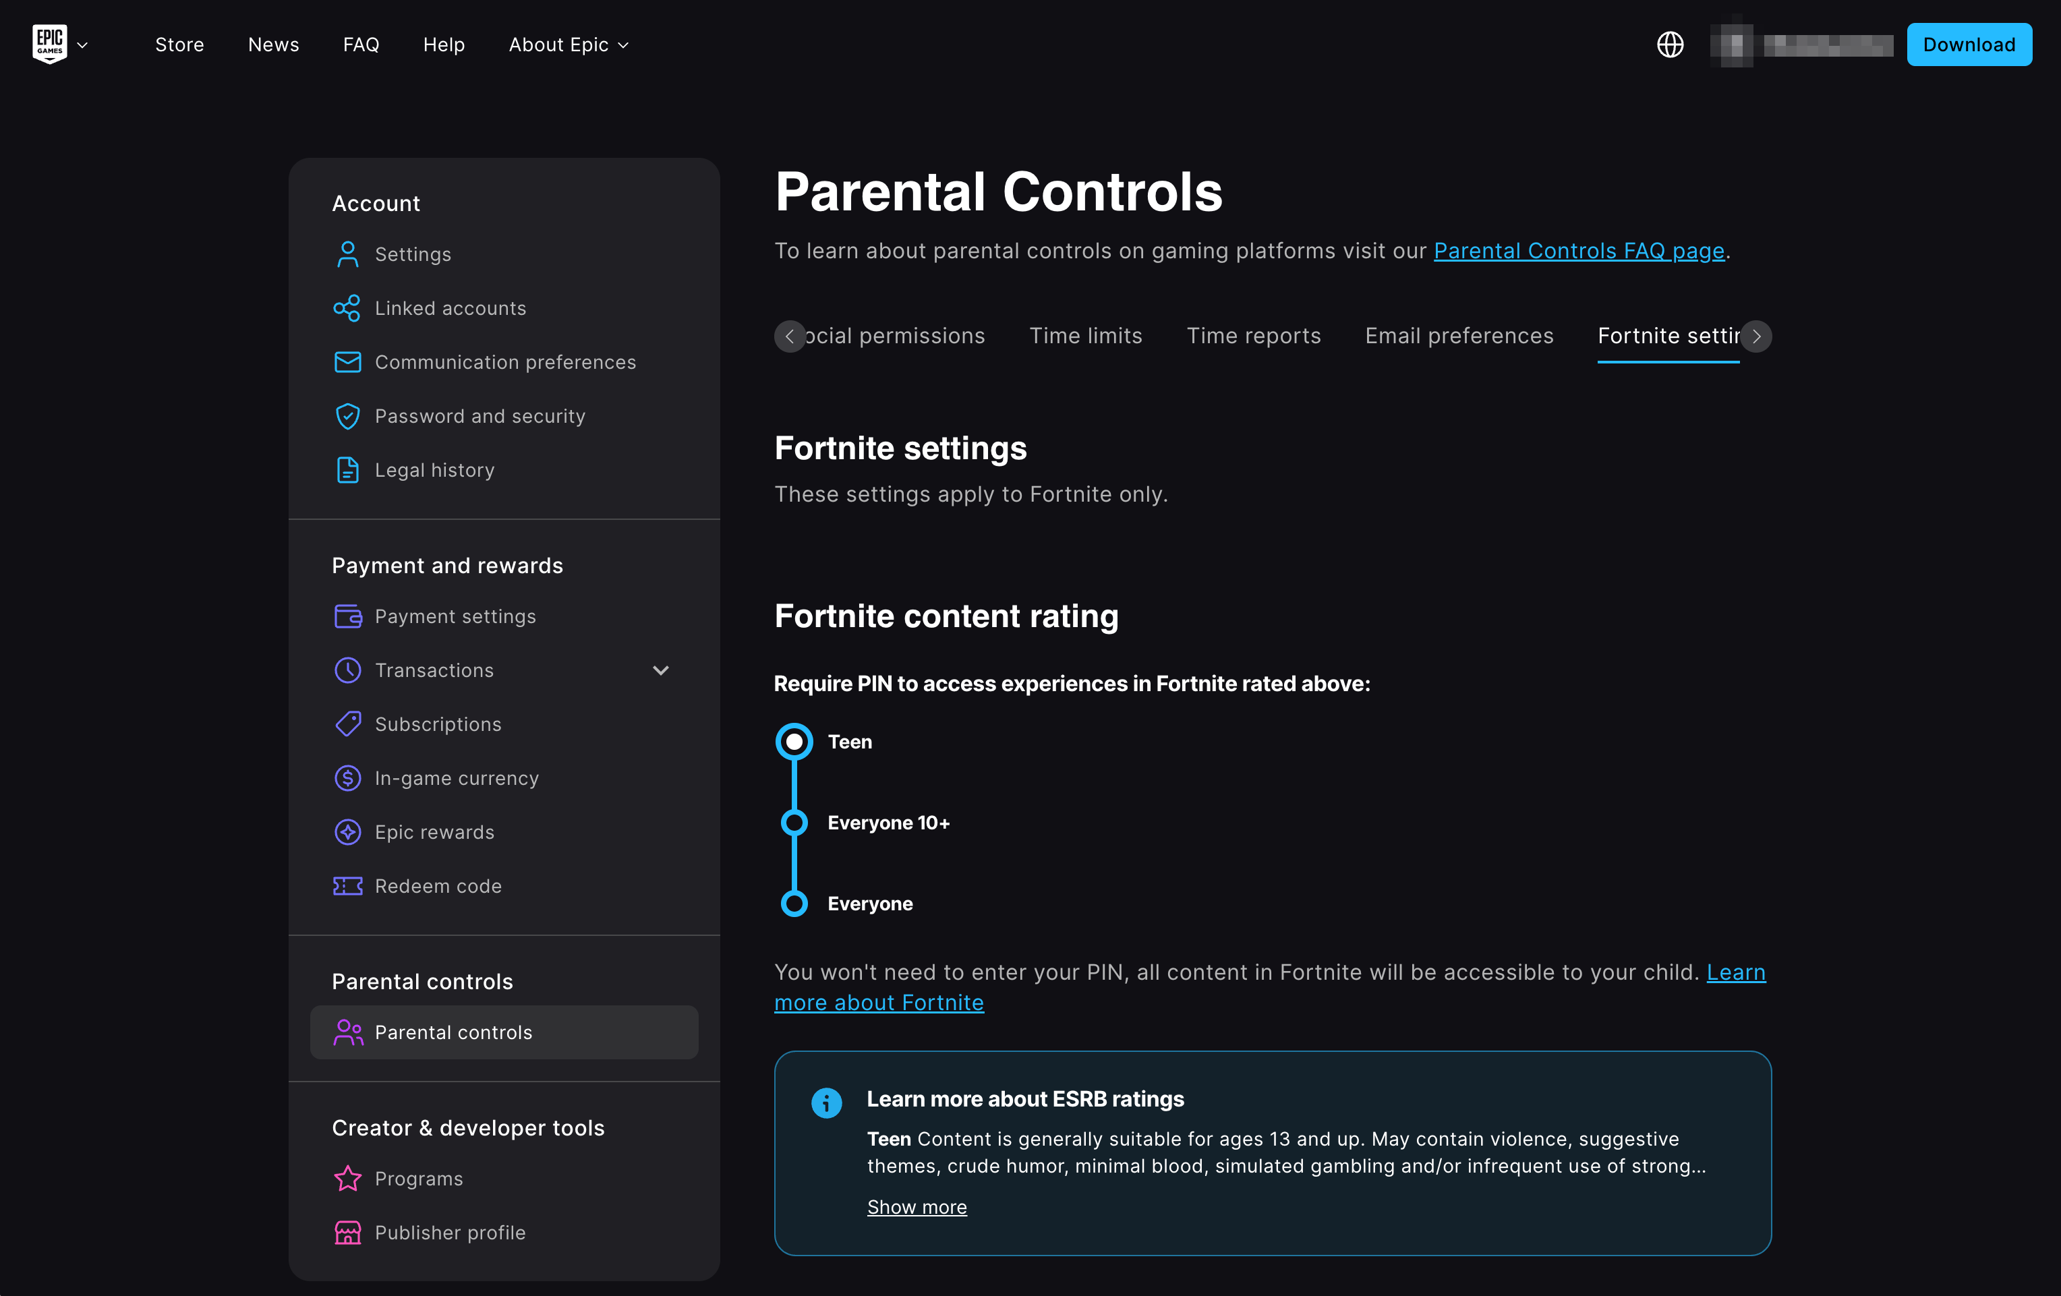This screenshot has width=2061, height=1296.
Task: Click the Parental controls people icon
Action: (347, 1032)
